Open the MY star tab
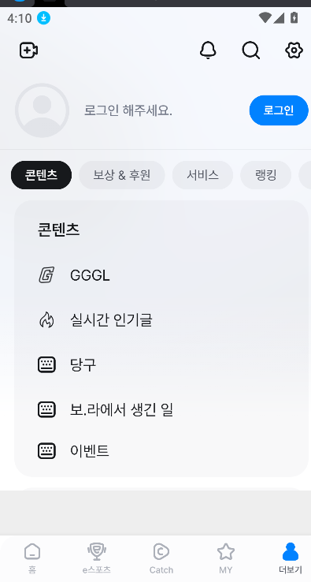 point(226,558)
